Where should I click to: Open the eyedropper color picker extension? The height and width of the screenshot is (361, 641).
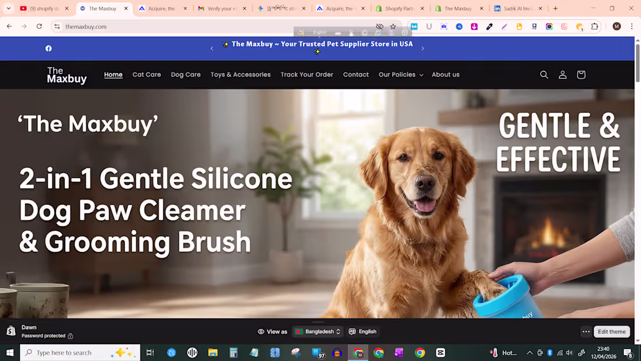[x=489, y=27]
